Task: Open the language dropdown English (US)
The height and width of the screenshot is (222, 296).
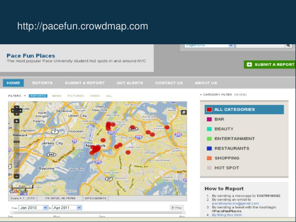Action: (x=209, y=45)
